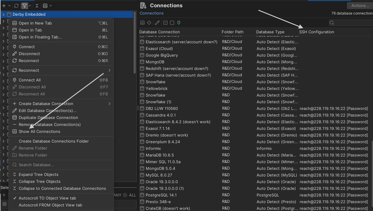This screenshot has width=373, height=211.
Task: Click the green connect plug icon
Action: (179, 22)
